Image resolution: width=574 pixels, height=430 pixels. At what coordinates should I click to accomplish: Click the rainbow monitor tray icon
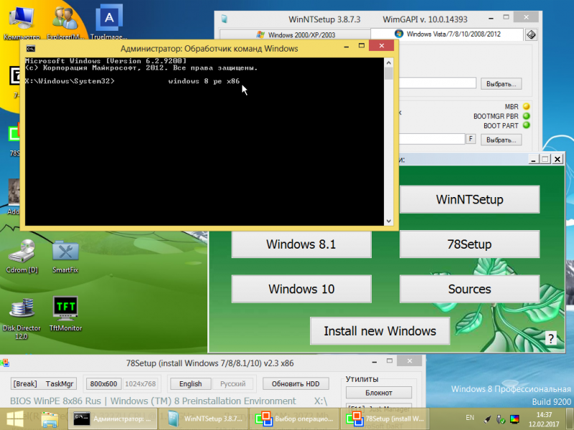click(514, 419)
